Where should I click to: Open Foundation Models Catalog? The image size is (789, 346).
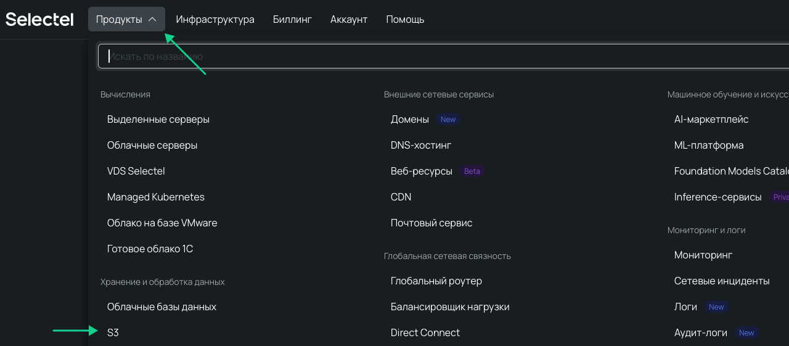coord(732,171)
